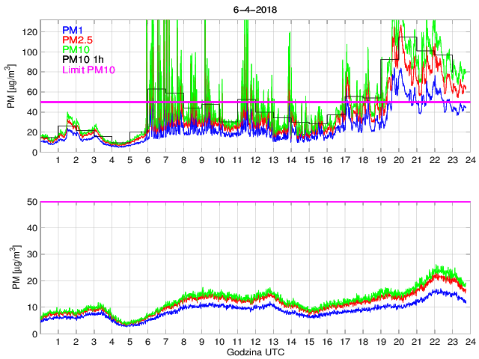Select hour 24 on bottom chart x-axis
Screen dimensions: 479x359
(469, 342)
